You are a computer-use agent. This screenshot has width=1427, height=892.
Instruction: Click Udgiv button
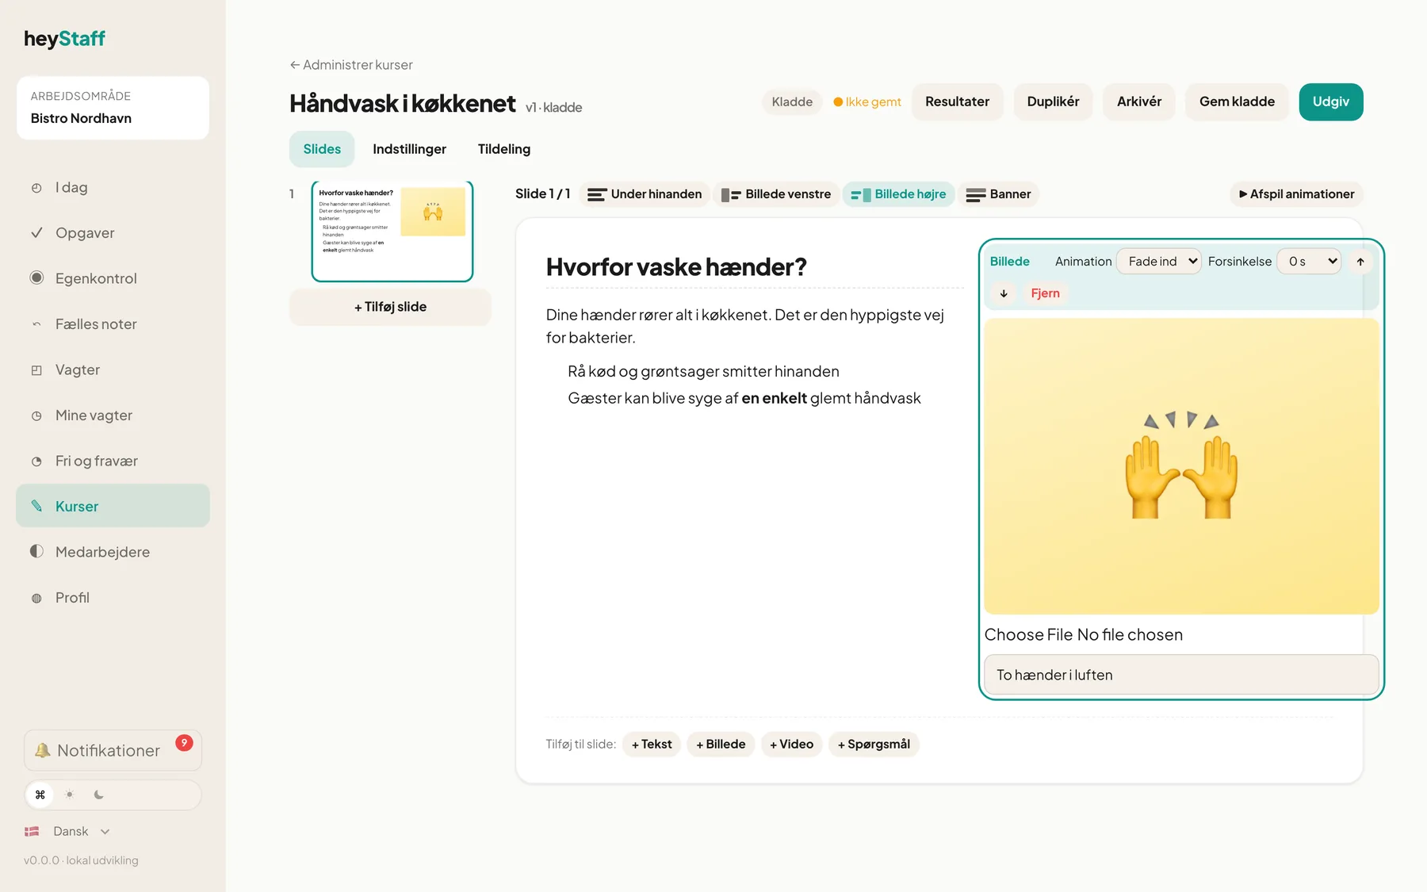(1331, 101)
